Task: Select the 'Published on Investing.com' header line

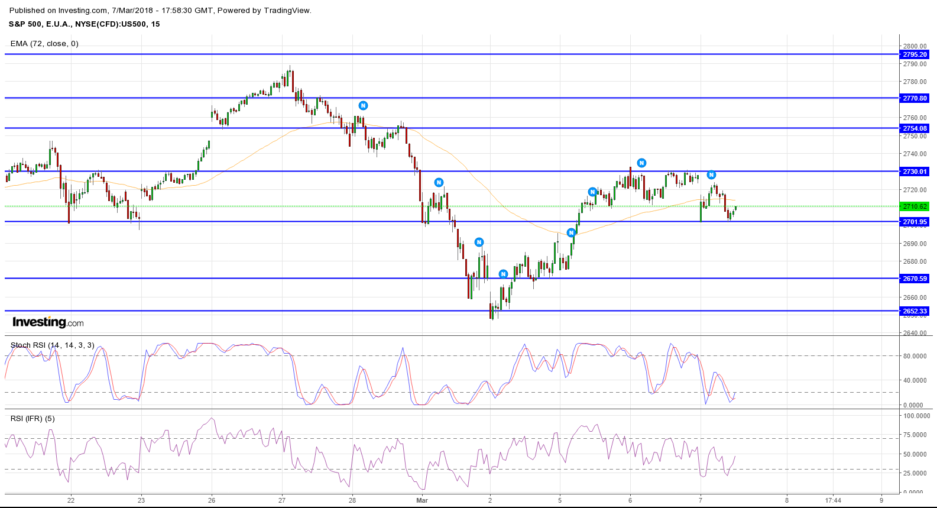Action: [x=160, y=11]
